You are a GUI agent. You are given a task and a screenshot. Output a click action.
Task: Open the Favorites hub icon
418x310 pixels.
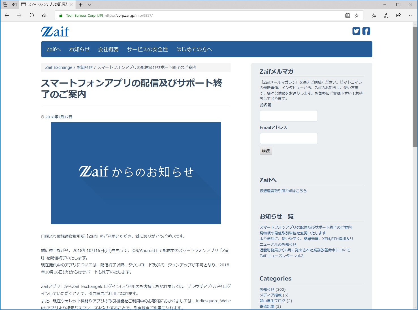(x=374, y=16)
